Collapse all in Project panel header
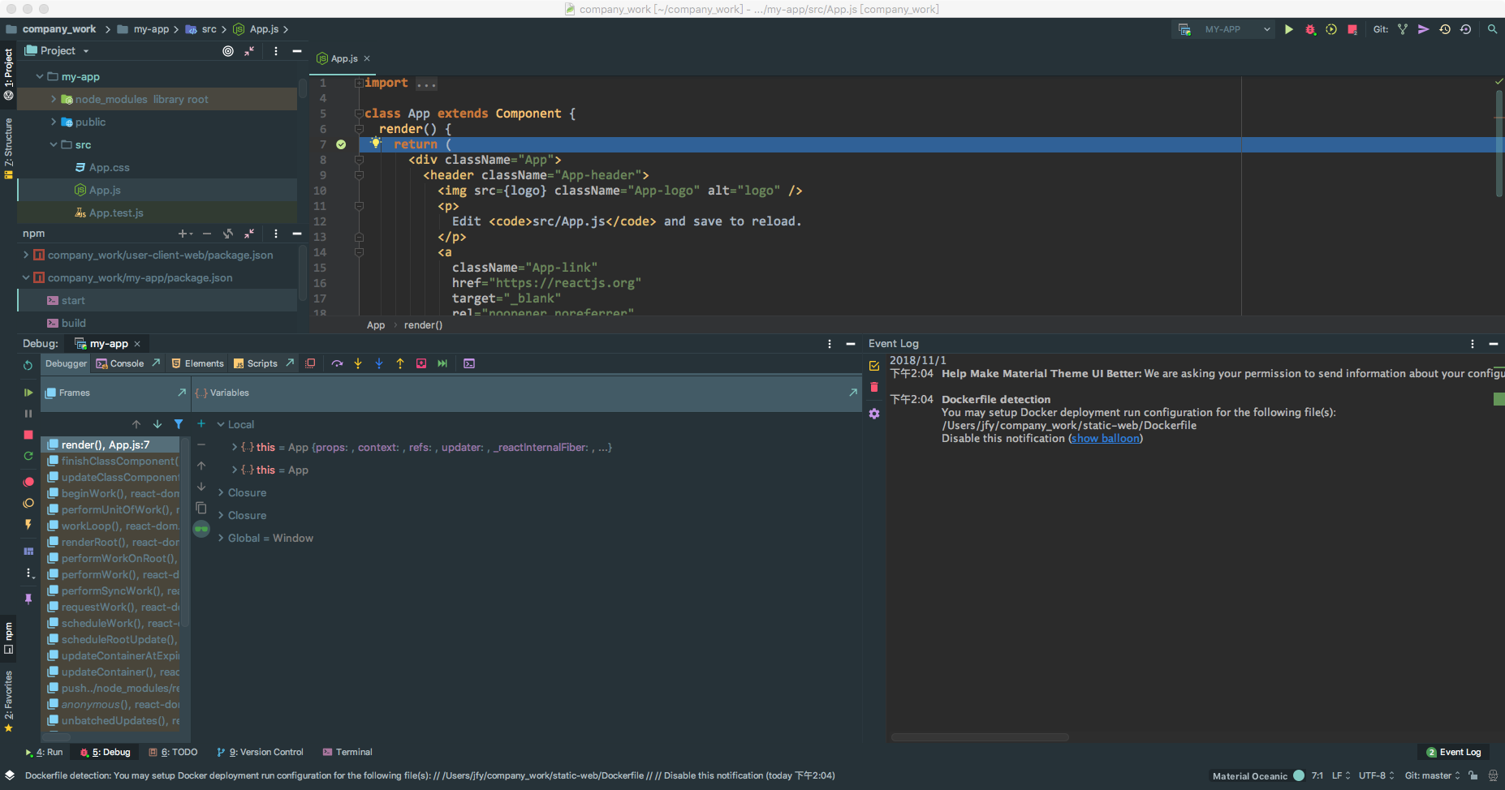This screenshot has height=790, width=1505. pos(249,51)
